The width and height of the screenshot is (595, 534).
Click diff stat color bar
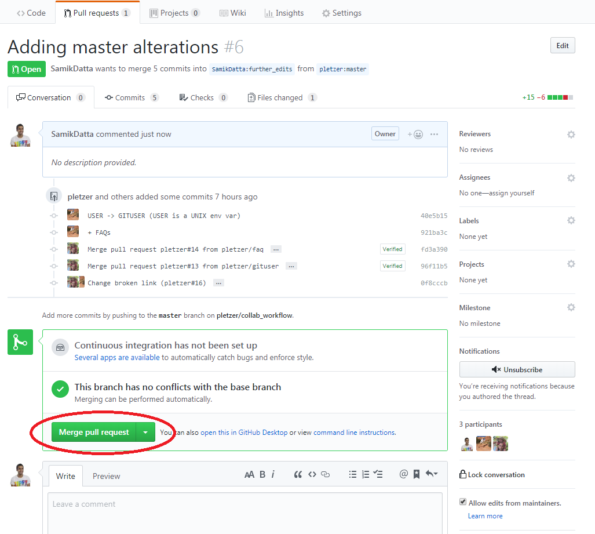click(x=560, y=97)
